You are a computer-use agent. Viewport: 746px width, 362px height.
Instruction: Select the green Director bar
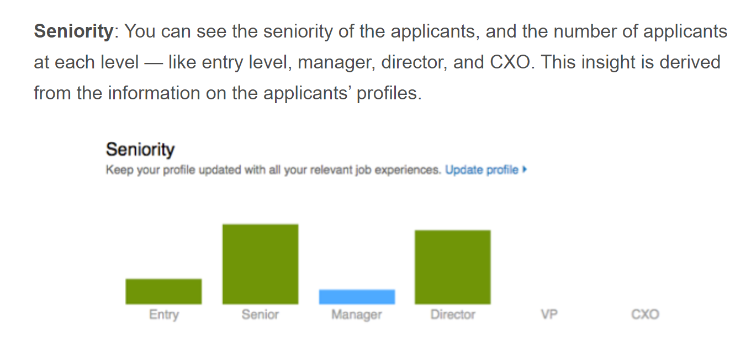[x=453, y=267]
